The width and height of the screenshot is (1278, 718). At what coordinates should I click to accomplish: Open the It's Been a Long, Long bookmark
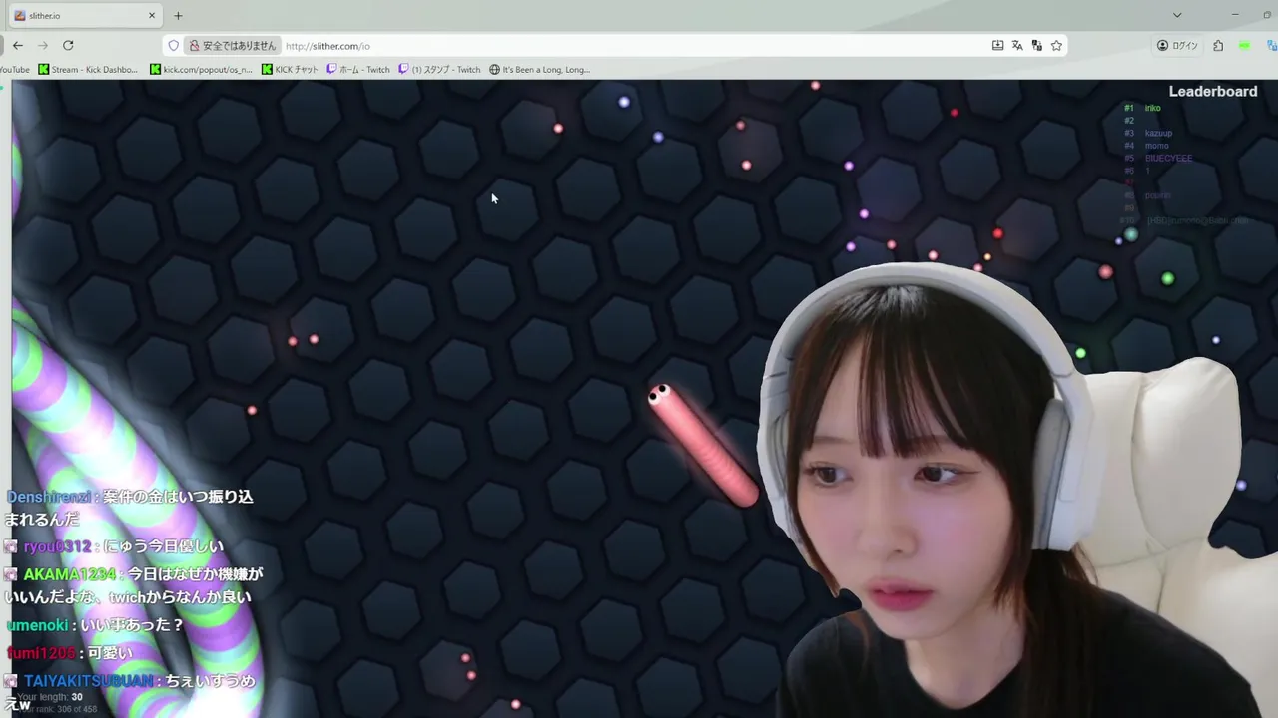click(539, 70)
